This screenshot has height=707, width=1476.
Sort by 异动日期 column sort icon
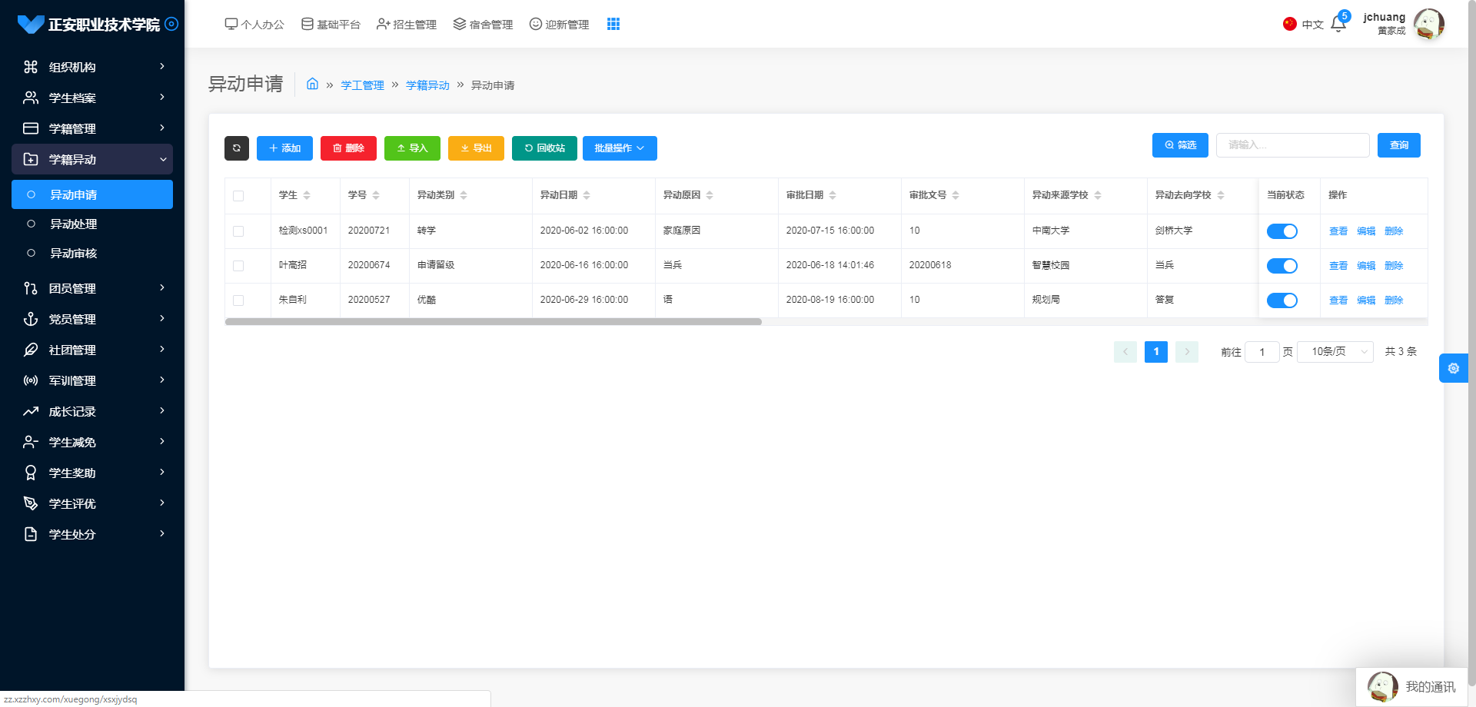587,195
